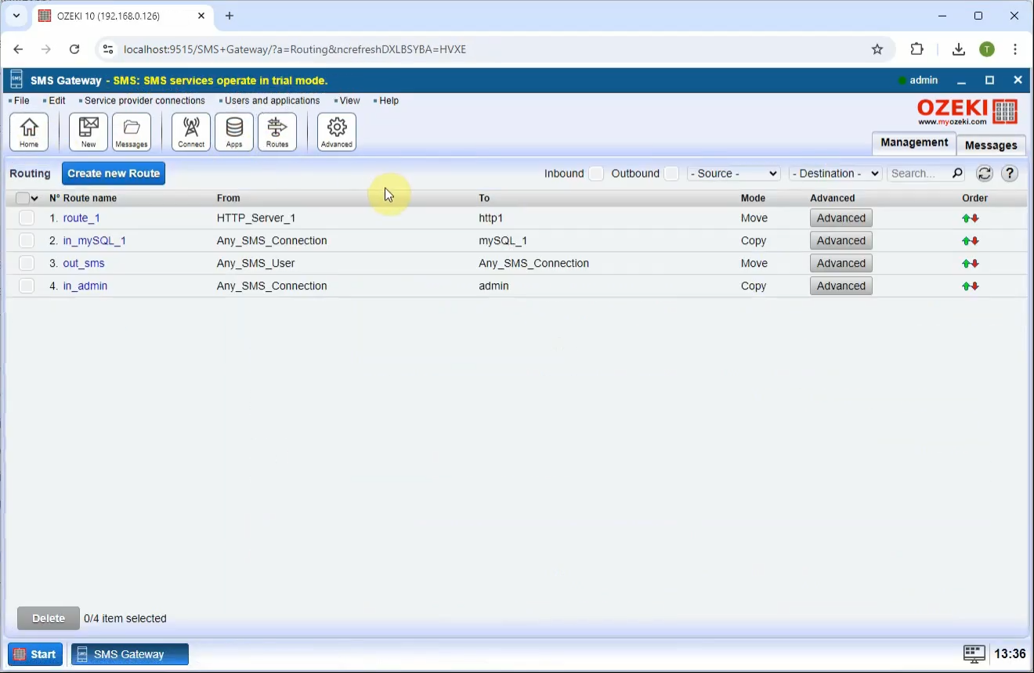
Task: Open the in_mySQL_1 route link
Action: coord(95,240)
